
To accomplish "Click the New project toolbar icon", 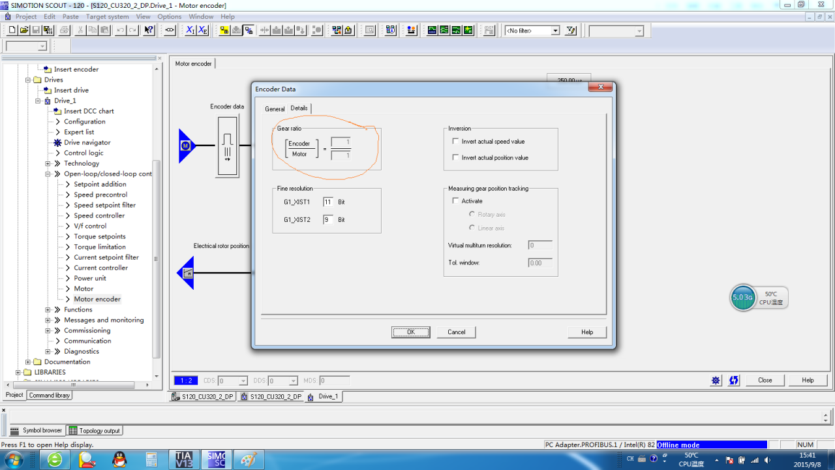I will tap(12, 30).
